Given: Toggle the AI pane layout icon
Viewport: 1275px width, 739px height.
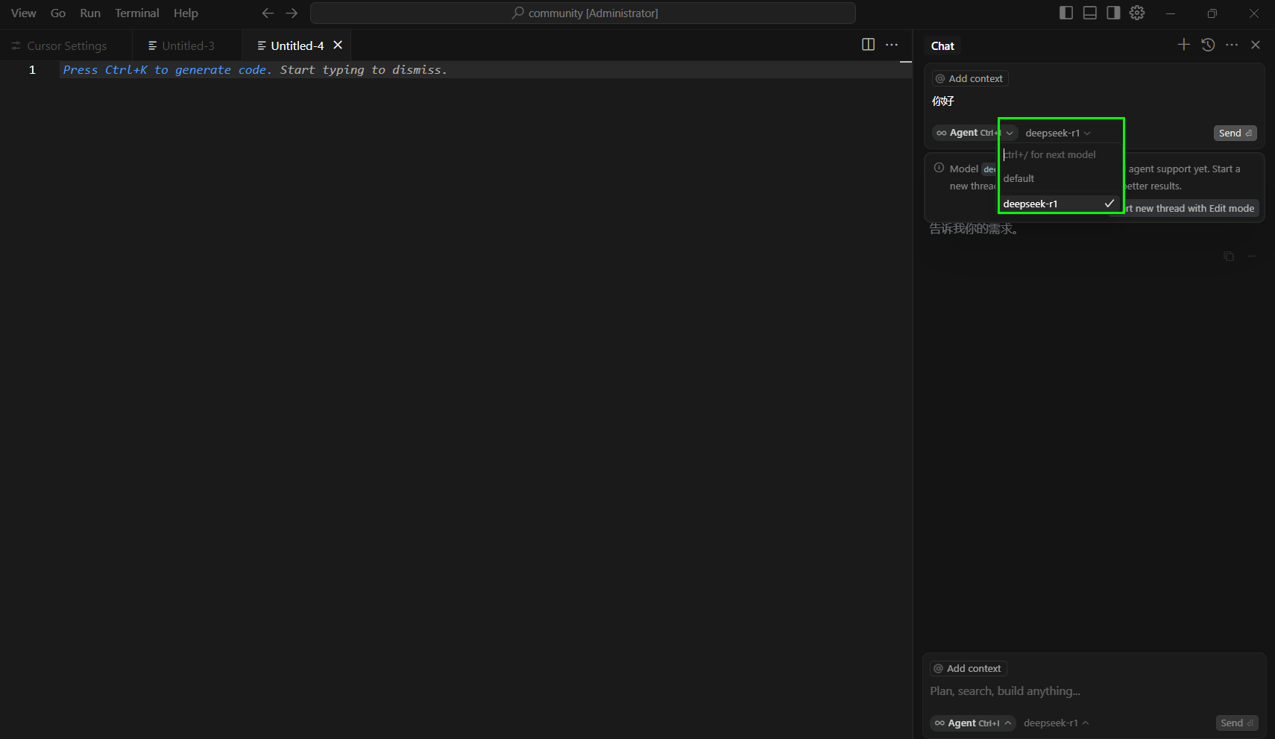Looking at the screenshot, I should click(x=1112, y=13).
